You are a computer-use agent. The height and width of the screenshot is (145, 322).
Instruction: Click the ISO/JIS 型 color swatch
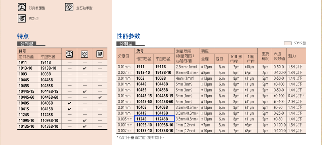coord(288,43)
